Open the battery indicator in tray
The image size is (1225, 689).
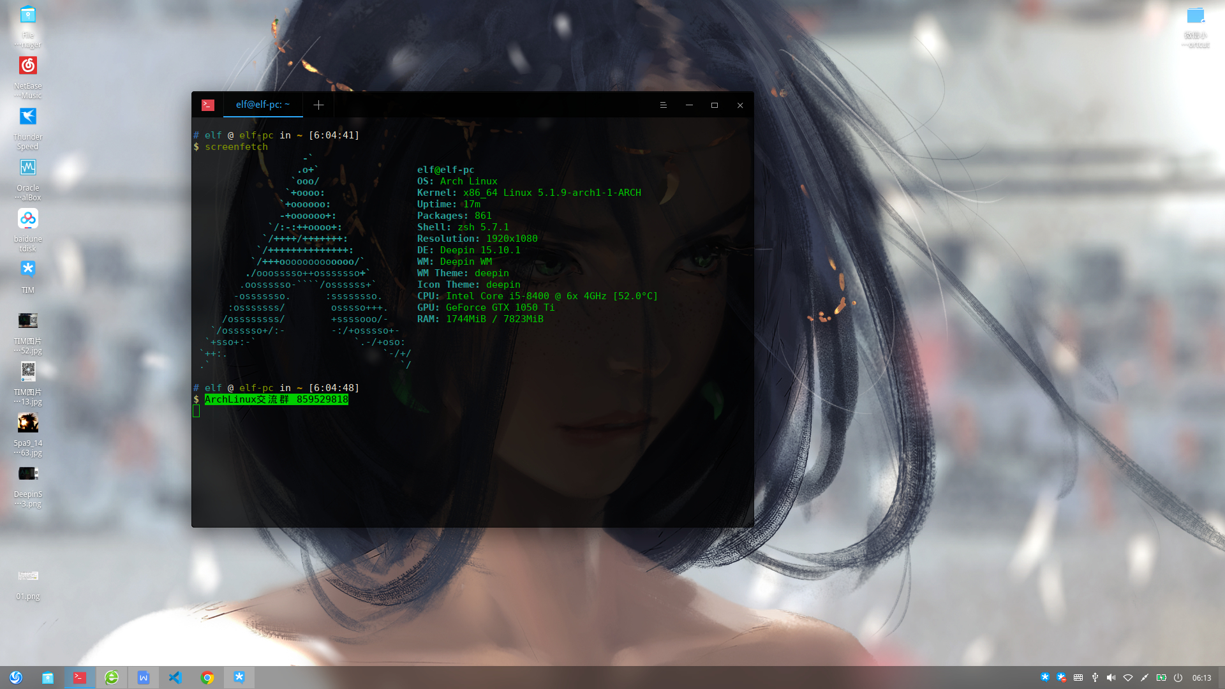[1161, 678]
